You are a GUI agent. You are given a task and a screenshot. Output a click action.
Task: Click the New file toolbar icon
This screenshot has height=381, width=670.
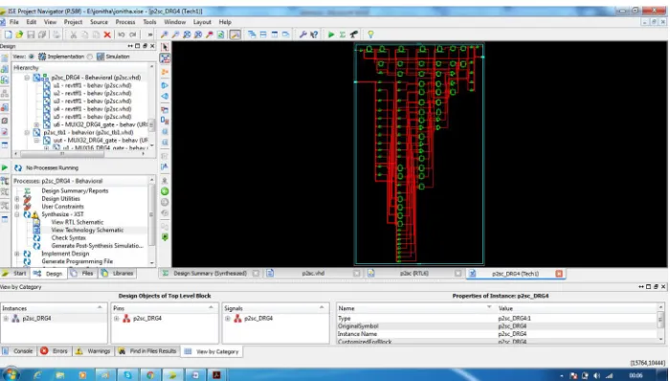pyautogui.click(x=8, y=34)
